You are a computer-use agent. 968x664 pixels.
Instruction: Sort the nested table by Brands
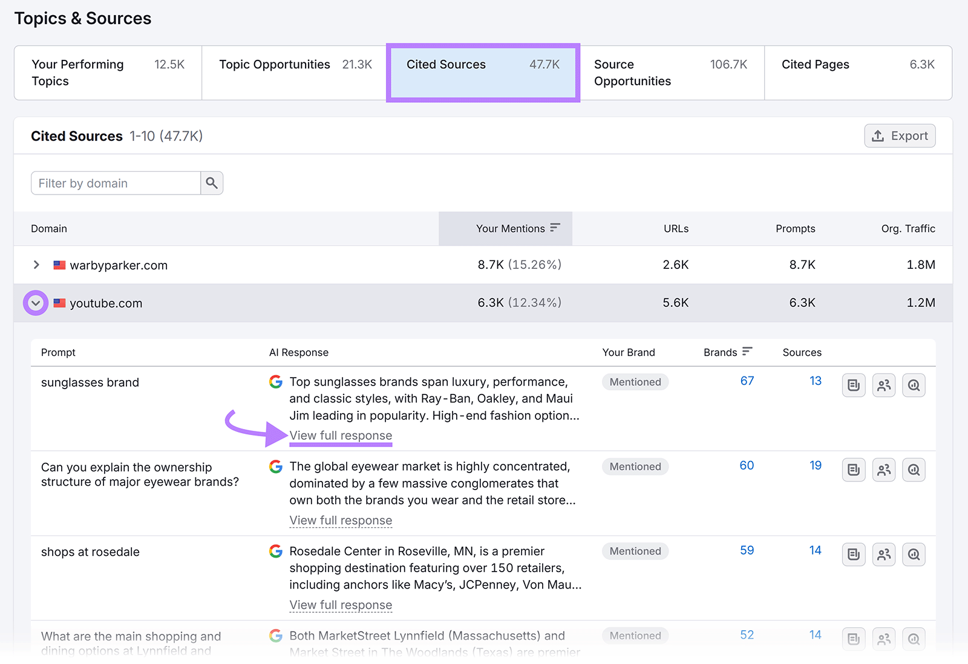(728, 352)
